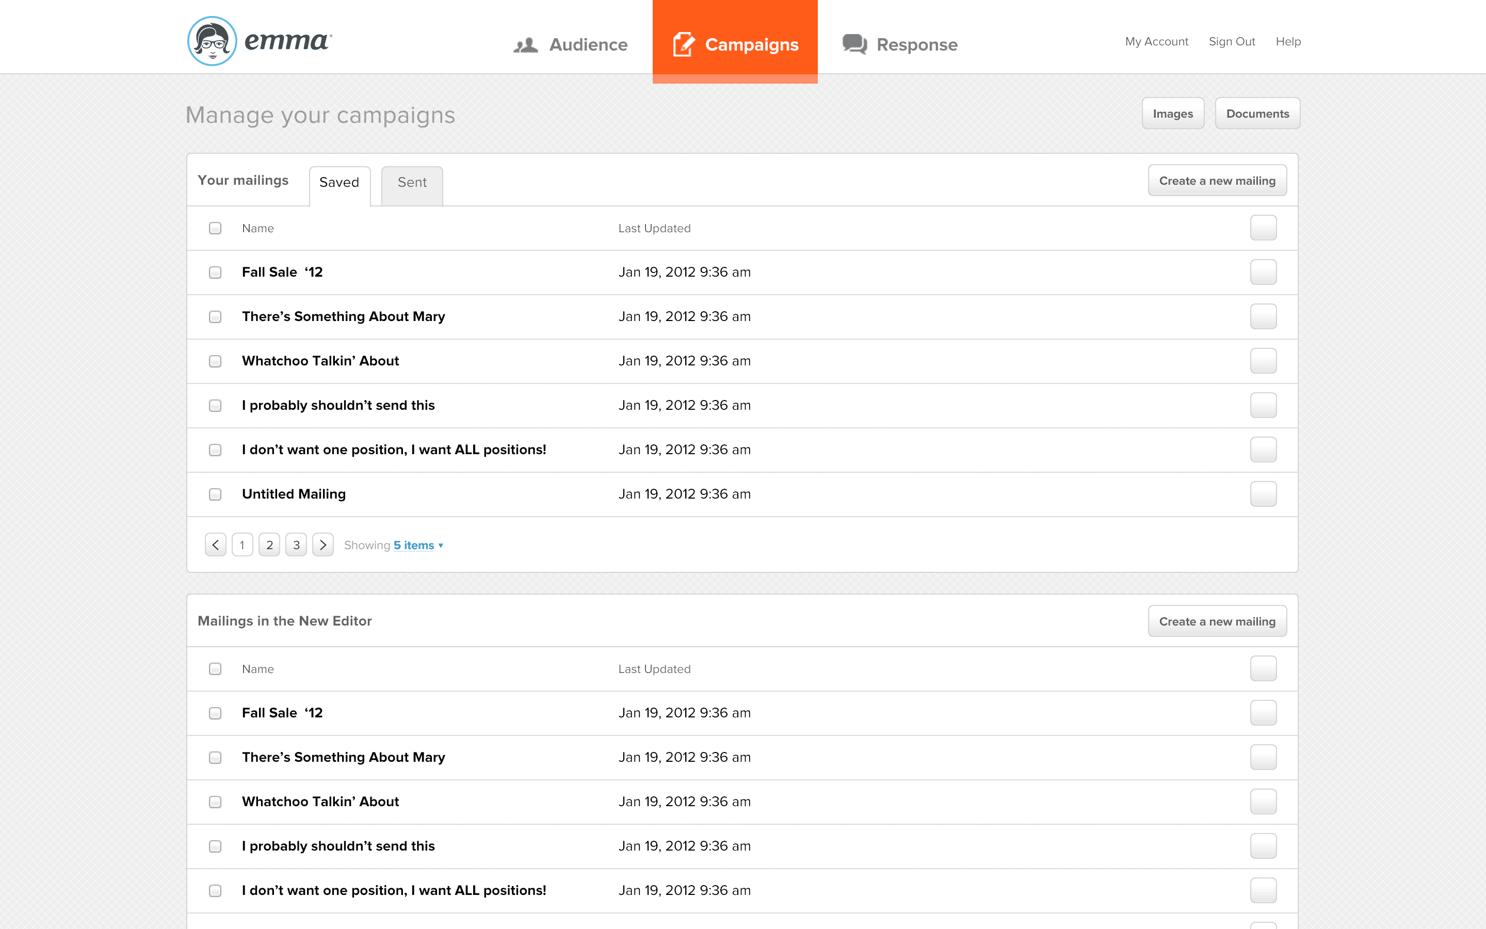Go to page 2 of mailings
The height and width of the screenshot is (929, 1486).
click(x=269, y=545)
